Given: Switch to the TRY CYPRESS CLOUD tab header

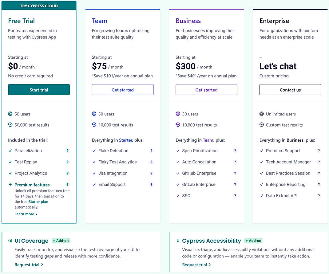Looking at the screenshot, I should pyautogui.click(x=39, y=5).
